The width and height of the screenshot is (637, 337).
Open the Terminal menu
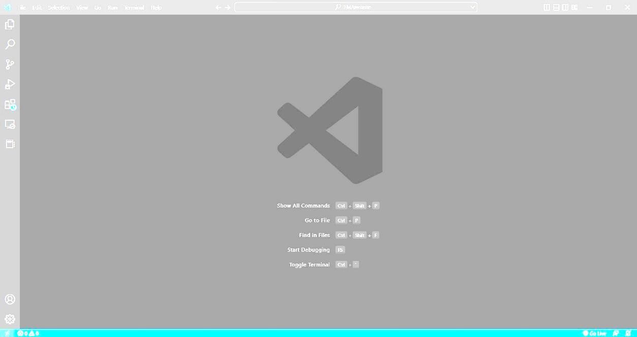pyautogui.click(x=134, y=8)
